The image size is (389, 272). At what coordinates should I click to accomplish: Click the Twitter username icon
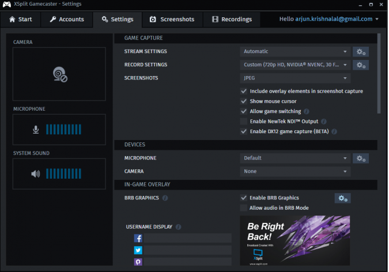[x=138, y=250]
